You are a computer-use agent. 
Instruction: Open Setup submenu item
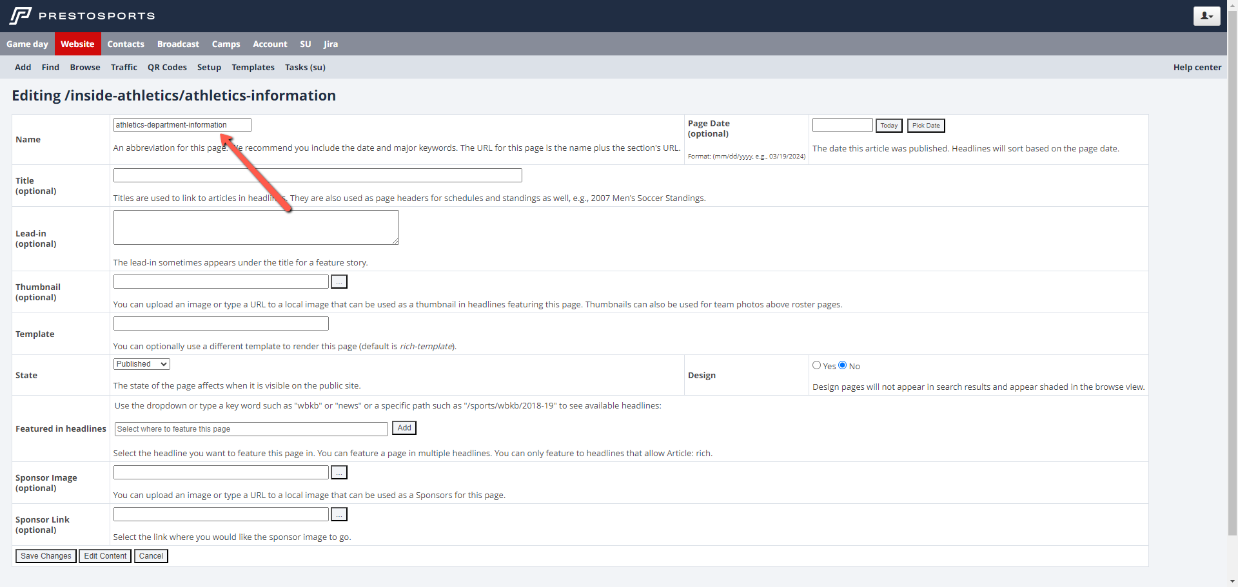click(209, 67)
